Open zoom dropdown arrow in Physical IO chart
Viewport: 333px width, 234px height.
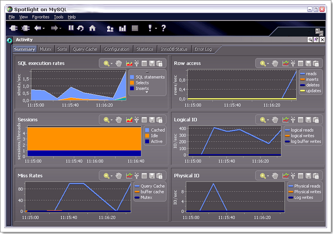coord(268,176)
